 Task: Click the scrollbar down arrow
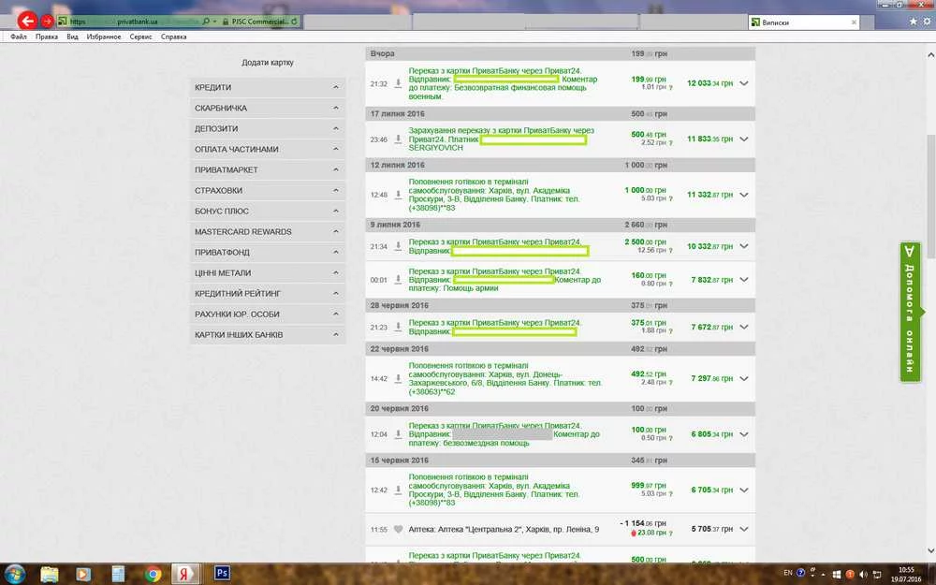click(x=930, y=550)
